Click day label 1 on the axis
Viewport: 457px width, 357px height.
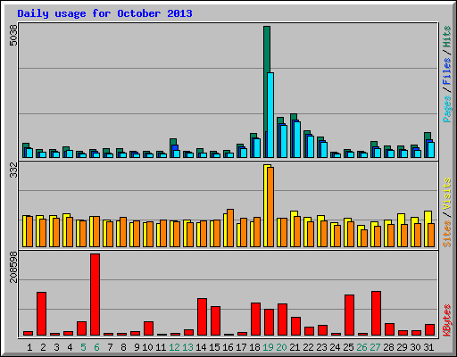click(29, 347)
